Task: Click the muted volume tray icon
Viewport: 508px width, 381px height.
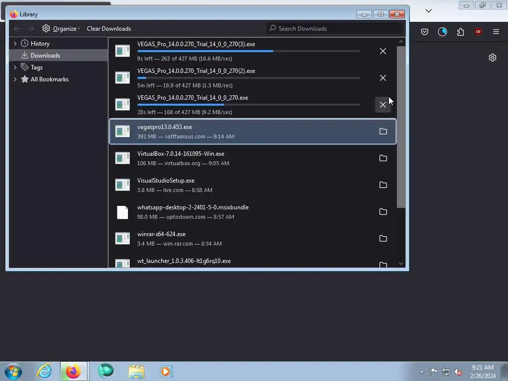Action: (x=458, y=372)
